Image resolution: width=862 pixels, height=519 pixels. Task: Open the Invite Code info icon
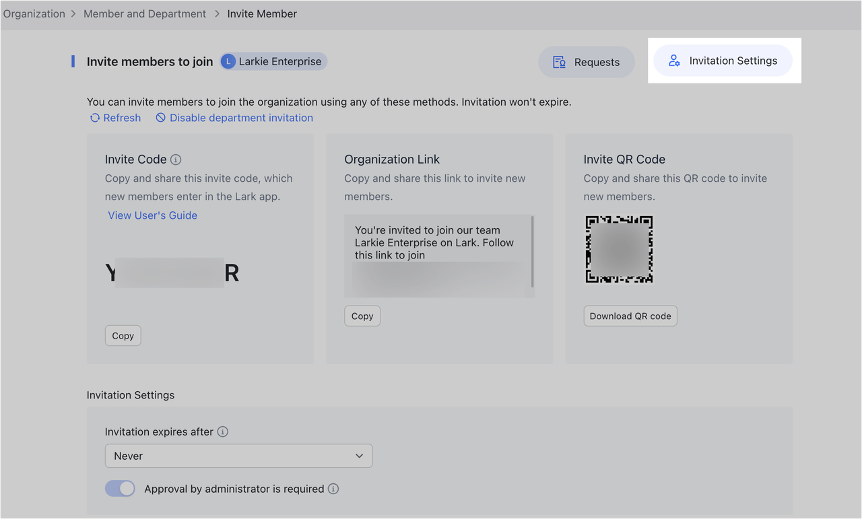(176, 160)
